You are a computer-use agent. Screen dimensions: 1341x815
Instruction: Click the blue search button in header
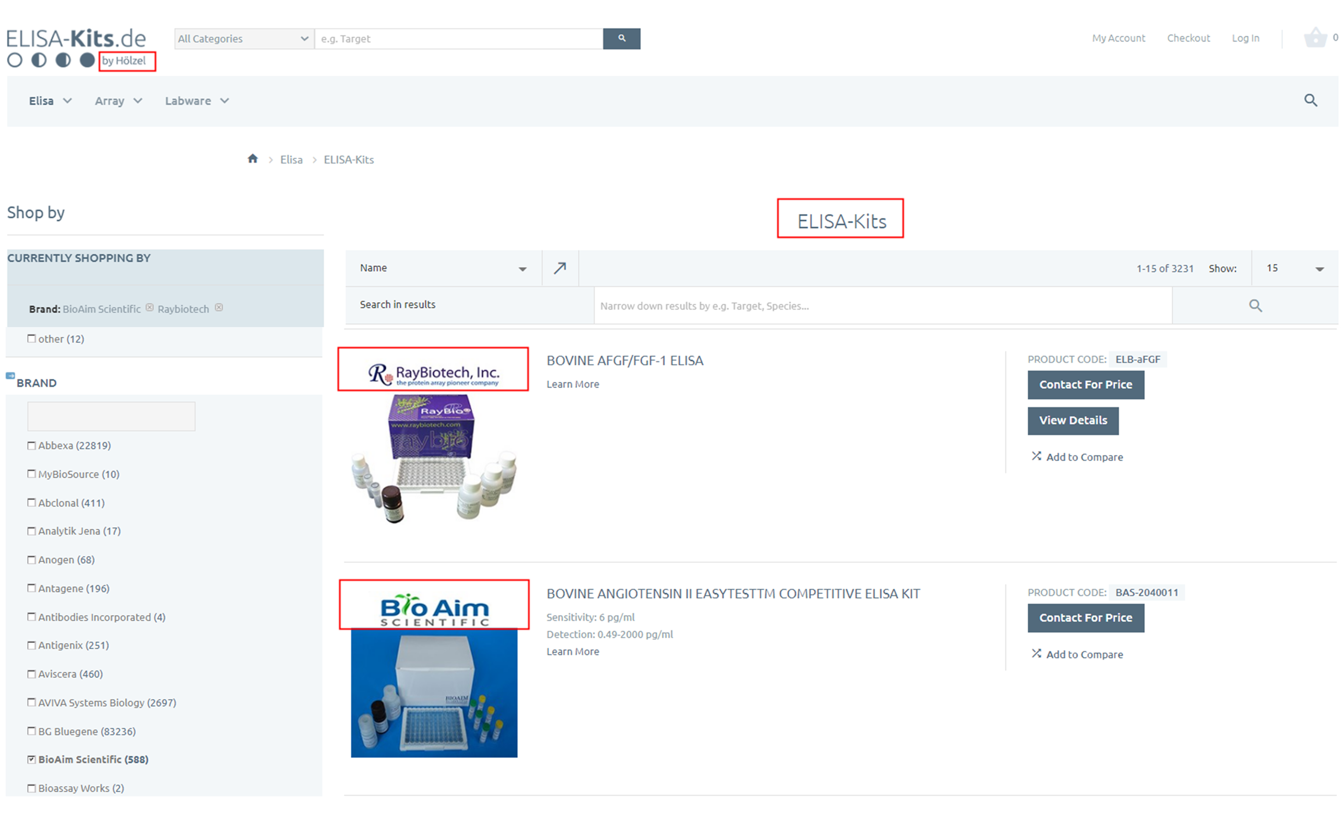point(621,39)
